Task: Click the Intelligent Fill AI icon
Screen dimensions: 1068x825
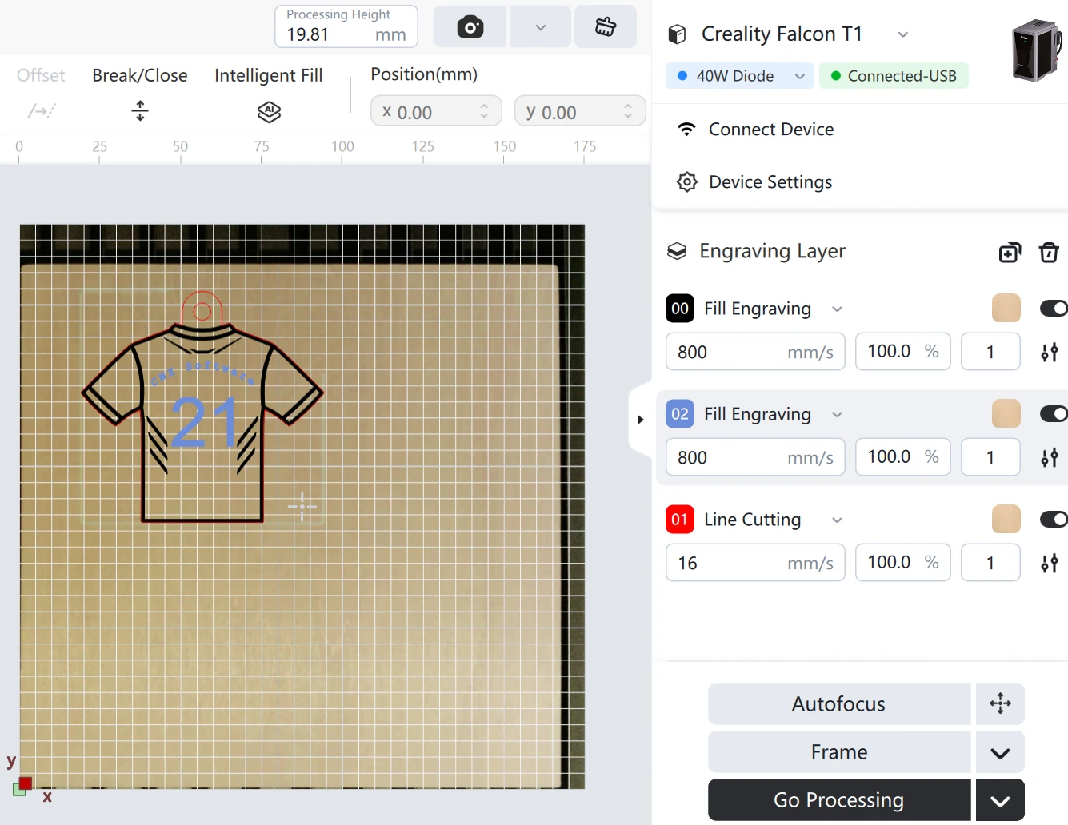Action: coord(269,112)
